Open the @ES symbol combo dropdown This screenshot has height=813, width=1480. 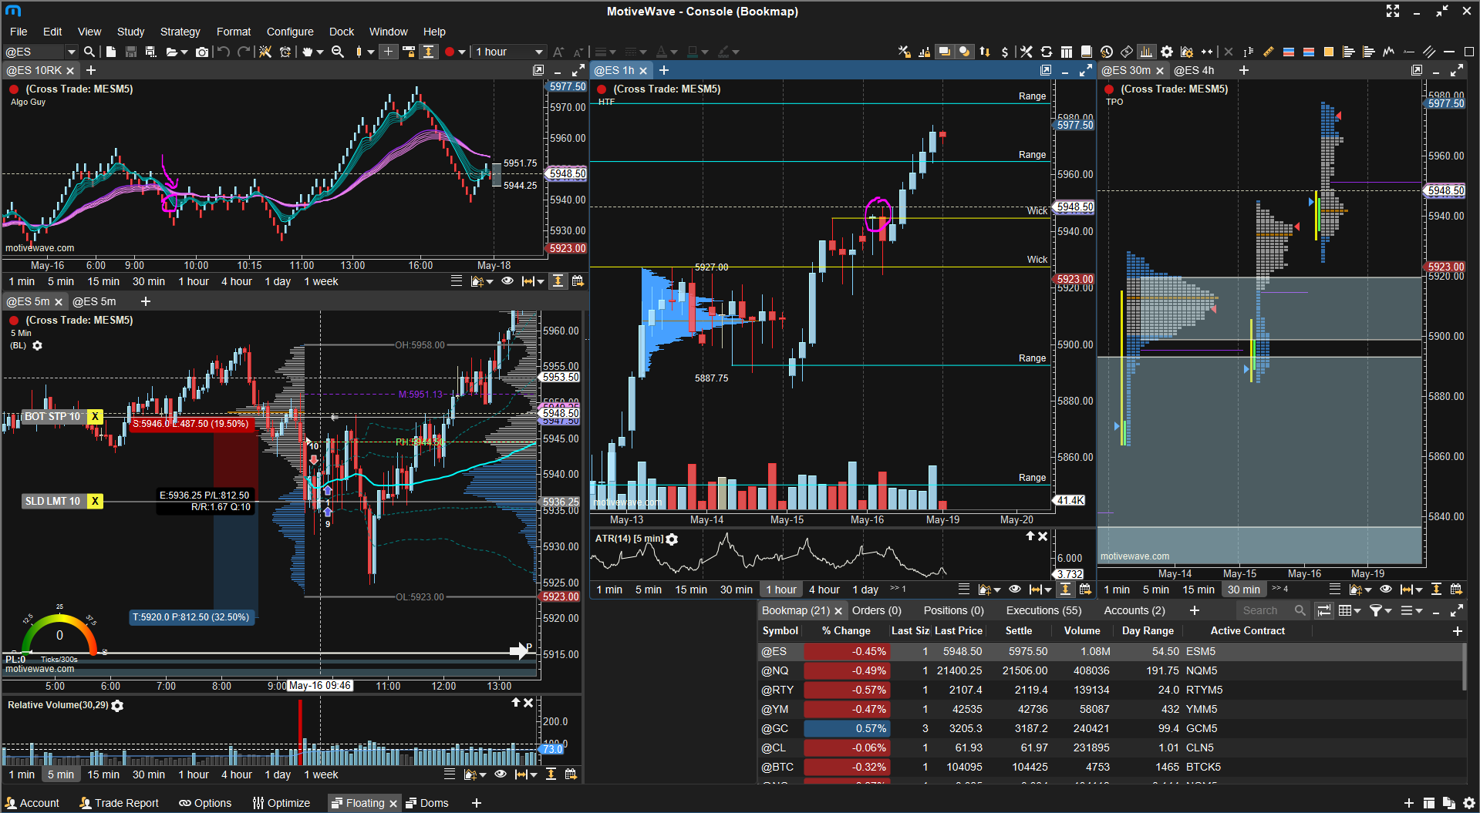pos(72,52)
